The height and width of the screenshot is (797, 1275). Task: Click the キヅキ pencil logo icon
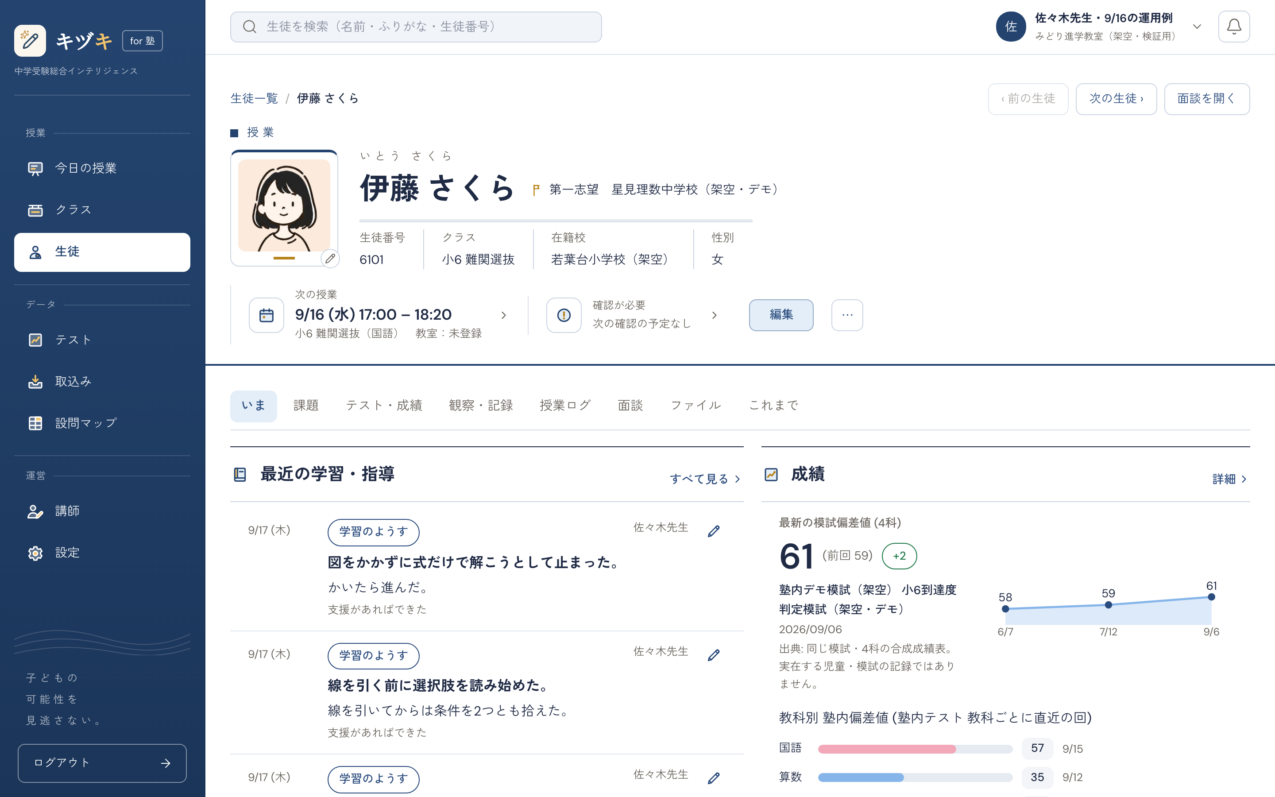[30, 41]
